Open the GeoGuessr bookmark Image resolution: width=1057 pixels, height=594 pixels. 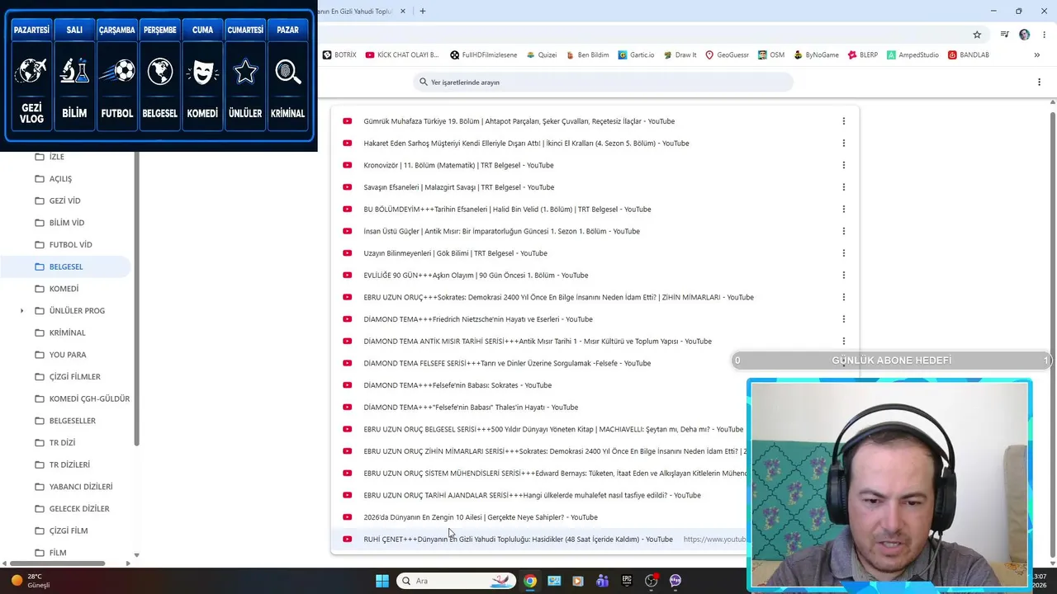[727, 55]
